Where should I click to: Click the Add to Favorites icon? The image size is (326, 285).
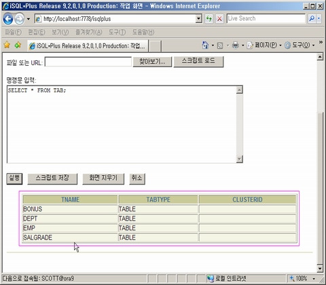coord(18,45)
